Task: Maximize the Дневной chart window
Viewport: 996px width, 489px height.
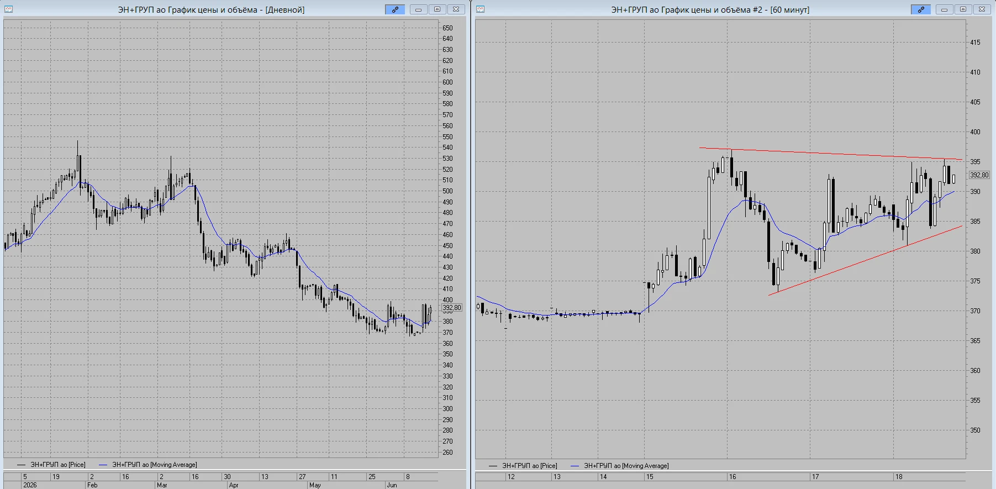Action: [x=437, y=9]
